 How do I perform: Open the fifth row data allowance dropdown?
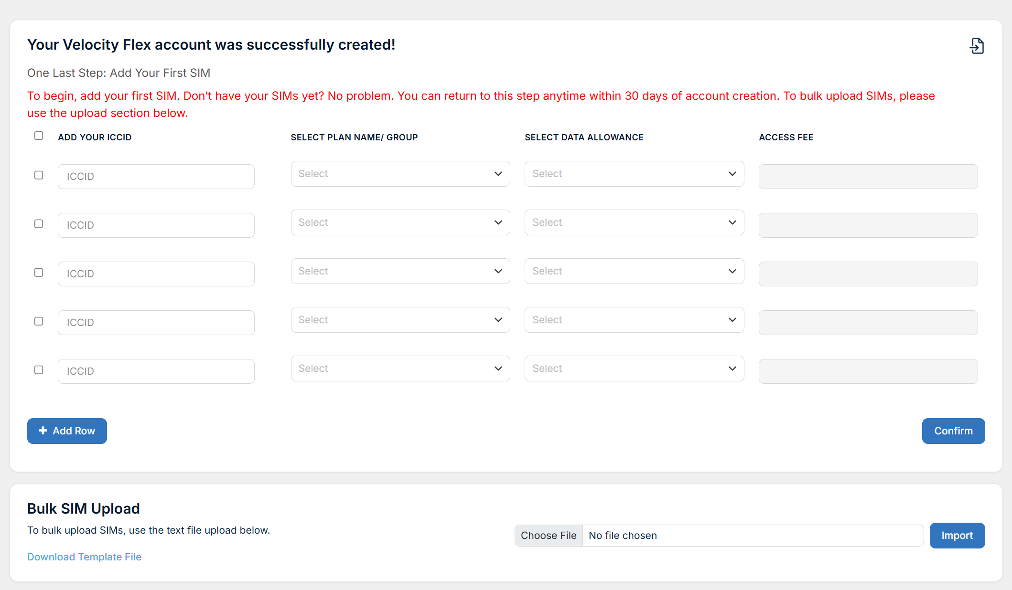pos(635,369)
